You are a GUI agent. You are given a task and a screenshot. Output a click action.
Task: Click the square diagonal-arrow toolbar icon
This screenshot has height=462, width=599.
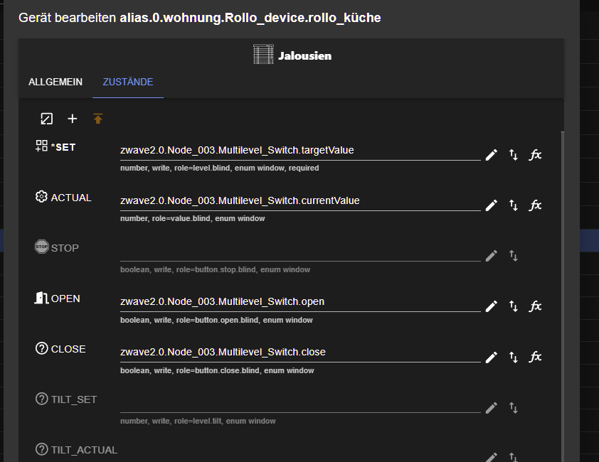pos(46,119)
